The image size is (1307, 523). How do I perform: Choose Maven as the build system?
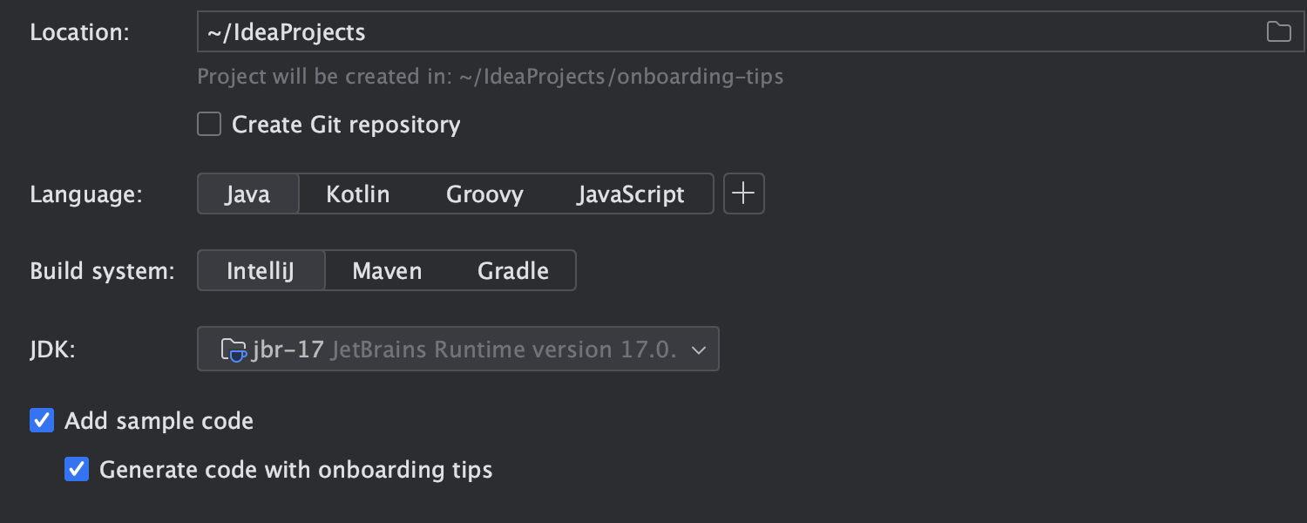387,270
